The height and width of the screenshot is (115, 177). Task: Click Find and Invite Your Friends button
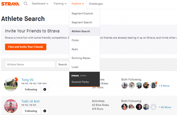point(26,47)
